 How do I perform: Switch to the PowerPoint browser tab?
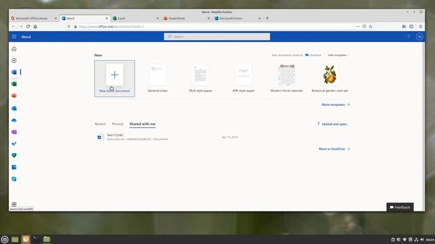(x=187, y=18)
